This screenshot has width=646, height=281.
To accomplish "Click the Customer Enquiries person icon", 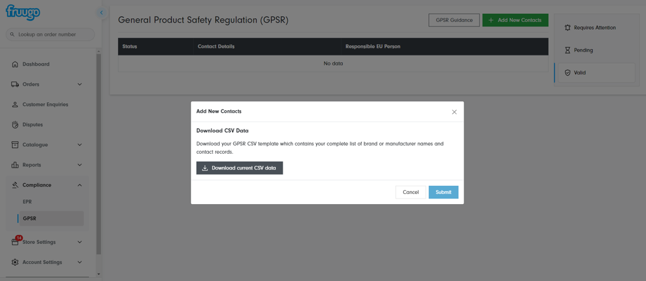I will pos(15,105).
